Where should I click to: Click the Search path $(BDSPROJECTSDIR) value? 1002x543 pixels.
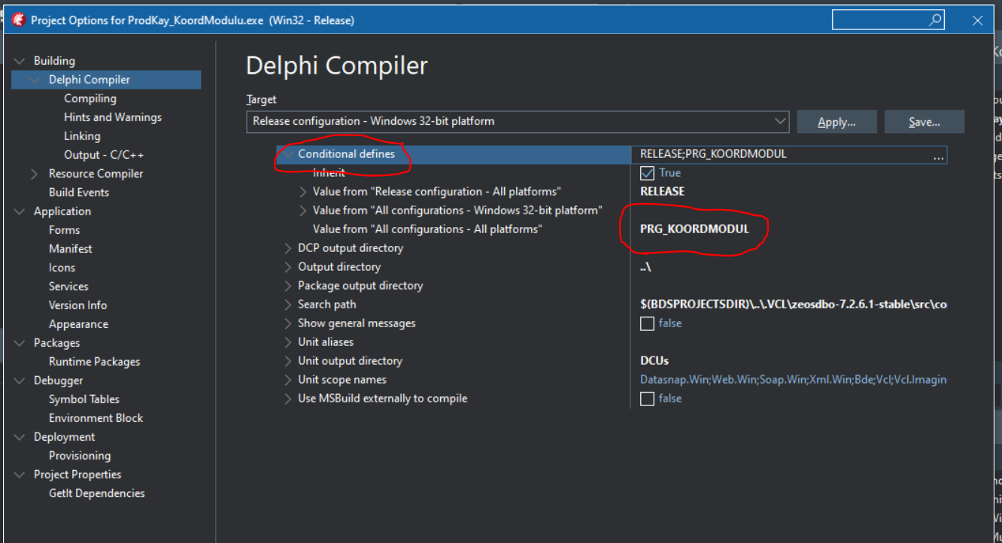[793, 305]
